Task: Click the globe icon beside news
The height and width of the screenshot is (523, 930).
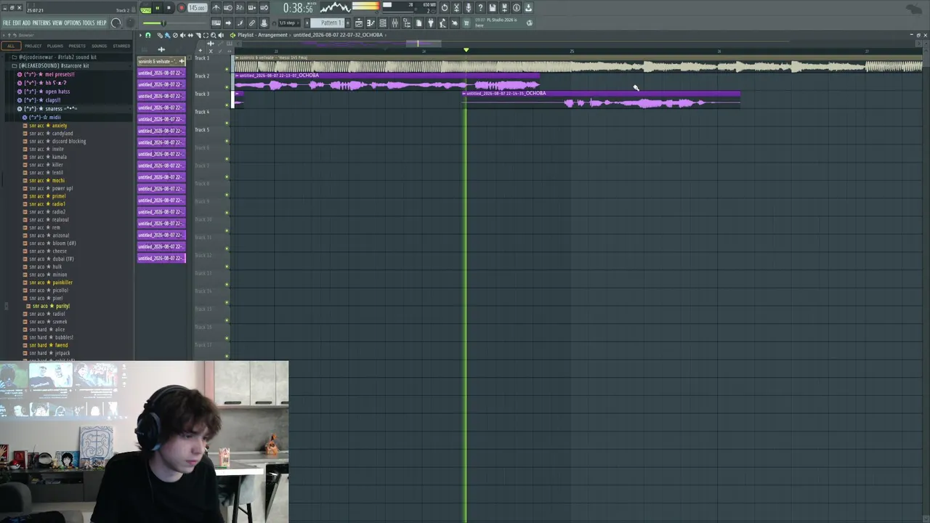Action: [x=529, y=23]
